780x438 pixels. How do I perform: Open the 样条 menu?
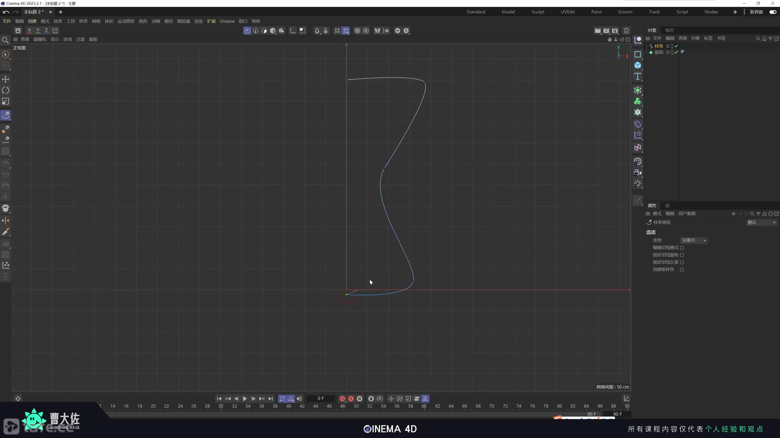pyautogui.click(x=83, y=21)
